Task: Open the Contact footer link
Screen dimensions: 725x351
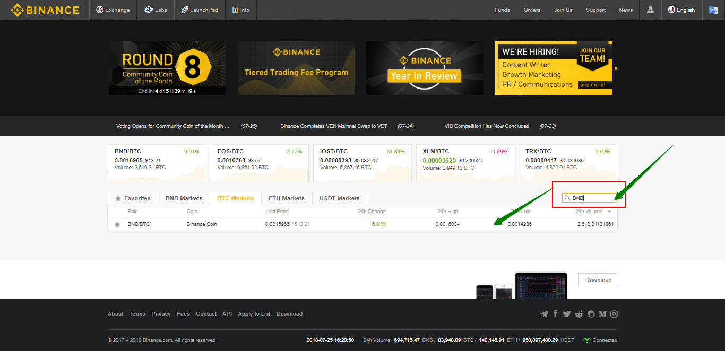Action: [206, 314]
